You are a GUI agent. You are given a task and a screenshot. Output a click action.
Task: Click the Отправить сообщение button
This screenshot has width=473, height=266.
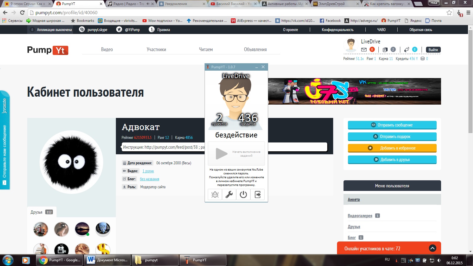tap(392, 125)
